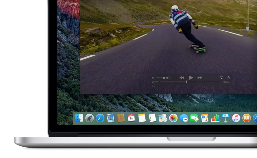
Task: Open the Share menu in the player
Action: tap(229, 78)
